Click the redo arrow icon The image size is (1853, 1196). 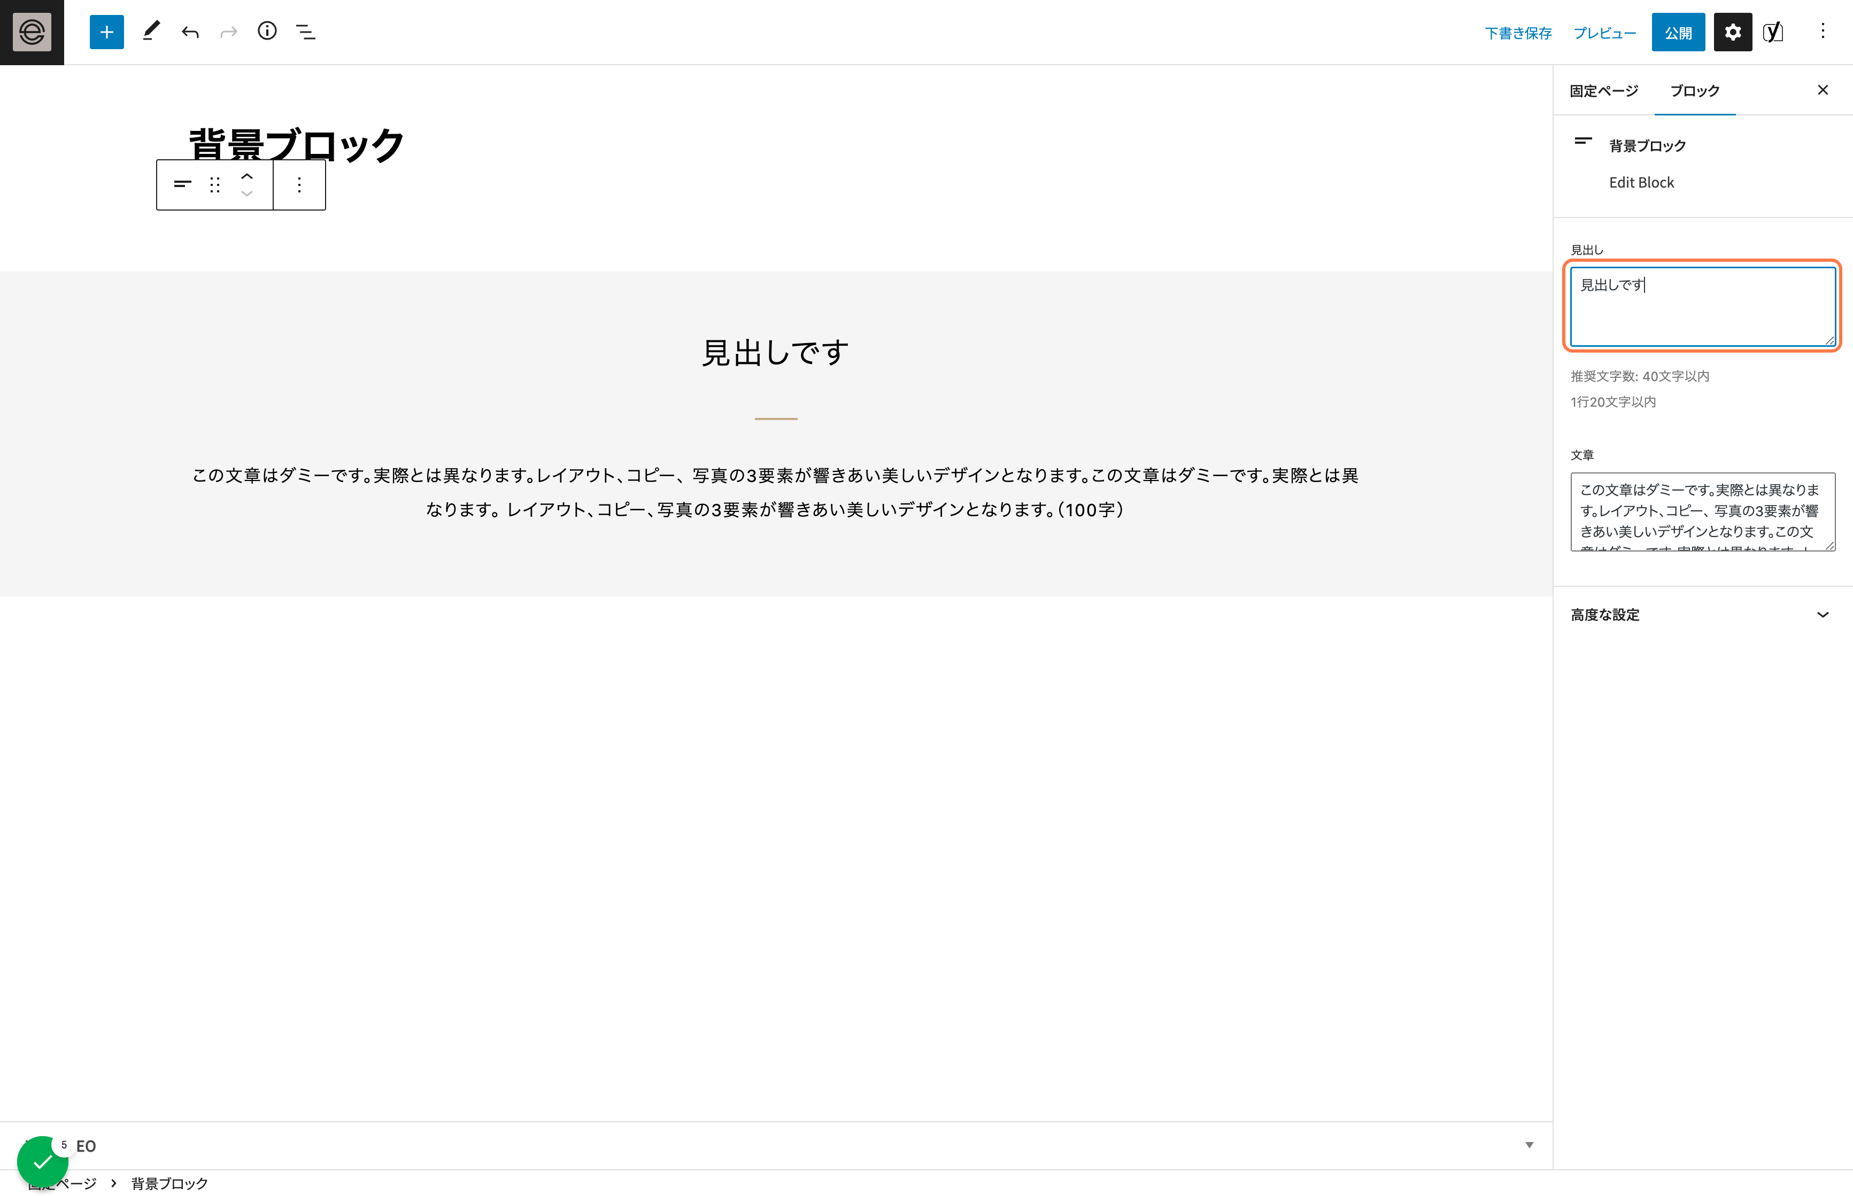pos(228,32)
